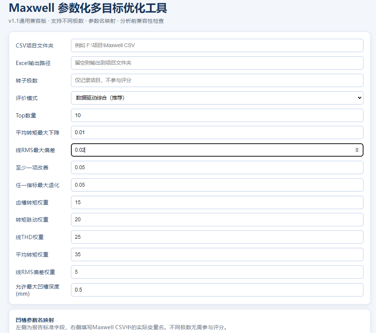Click the stepper arrows in 线RMS最大偏差
Image resolution: width=376 pixels, height=333 pixels.
point(357,150)
